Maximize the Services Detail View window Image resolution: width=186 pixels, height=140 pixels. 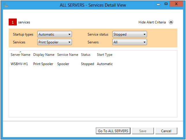point(166,4)
